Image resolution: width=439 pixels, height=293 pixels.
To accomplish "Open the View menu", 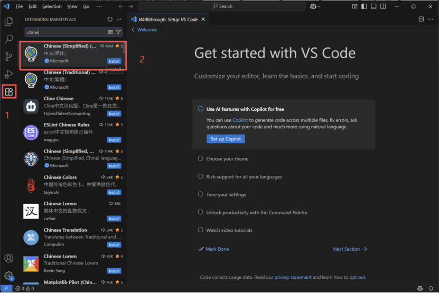I will click(72, 6).
